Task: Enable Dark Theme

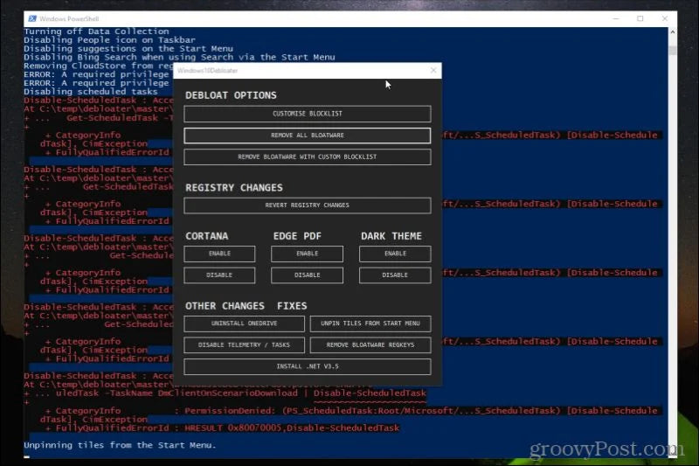Action: pos(395,254)
